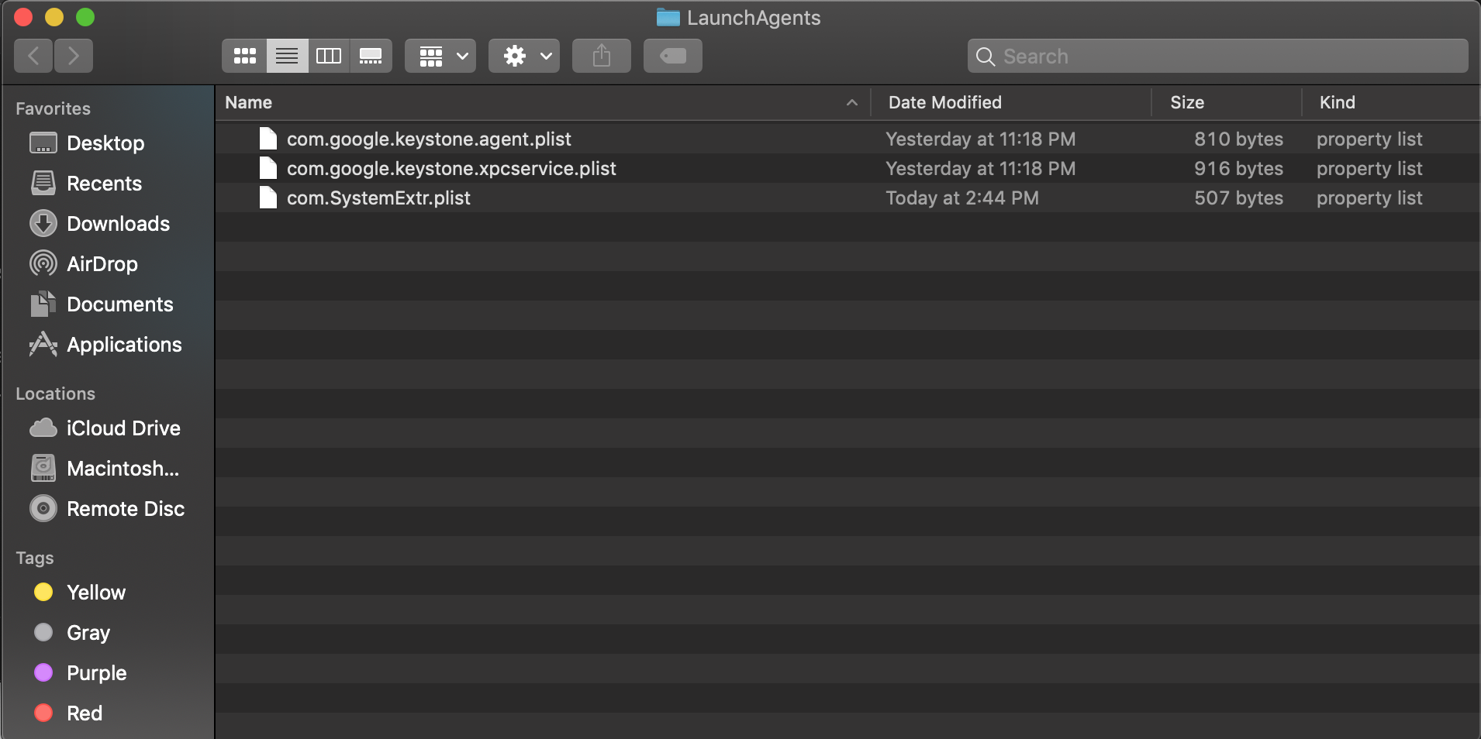
Task: Click the com.google.keystone.xpcservice.plist document icon
Action: (x=268, y=168)
